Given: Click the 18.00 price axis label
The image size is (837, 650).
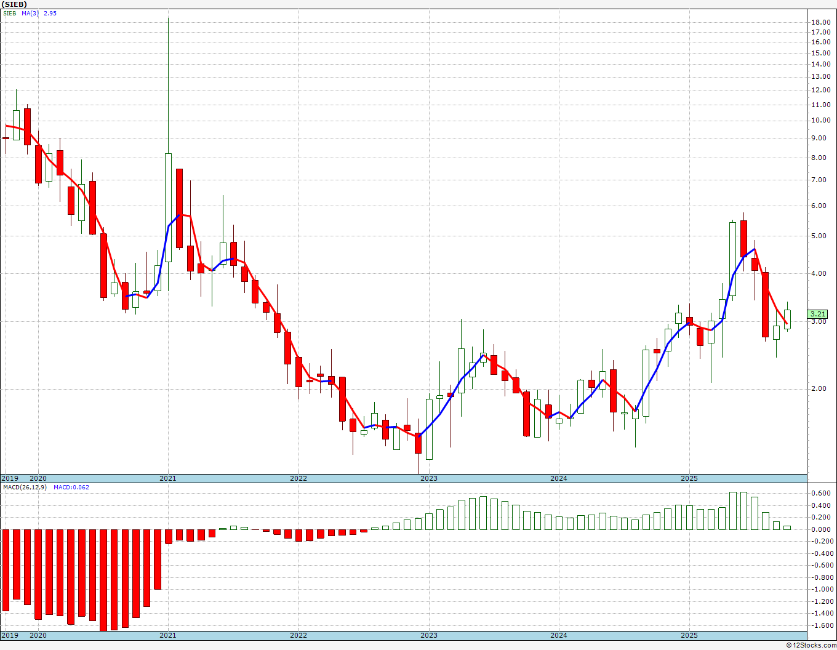Looking at the screenshot, I should (x=820, y=22).
